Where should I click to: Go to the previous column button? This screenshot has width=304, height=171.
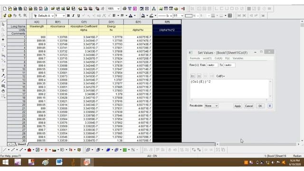point(199,76)
